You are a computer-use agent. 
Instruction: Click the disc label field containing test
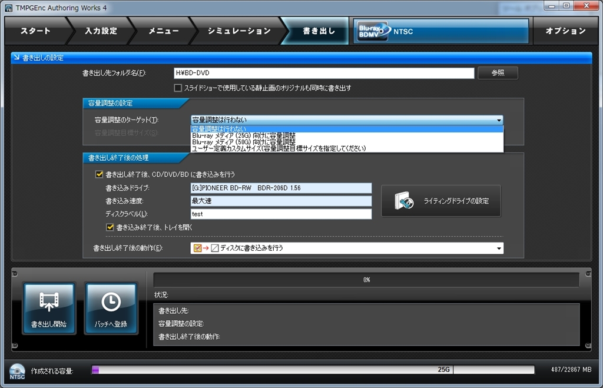[x=281, y=214]
